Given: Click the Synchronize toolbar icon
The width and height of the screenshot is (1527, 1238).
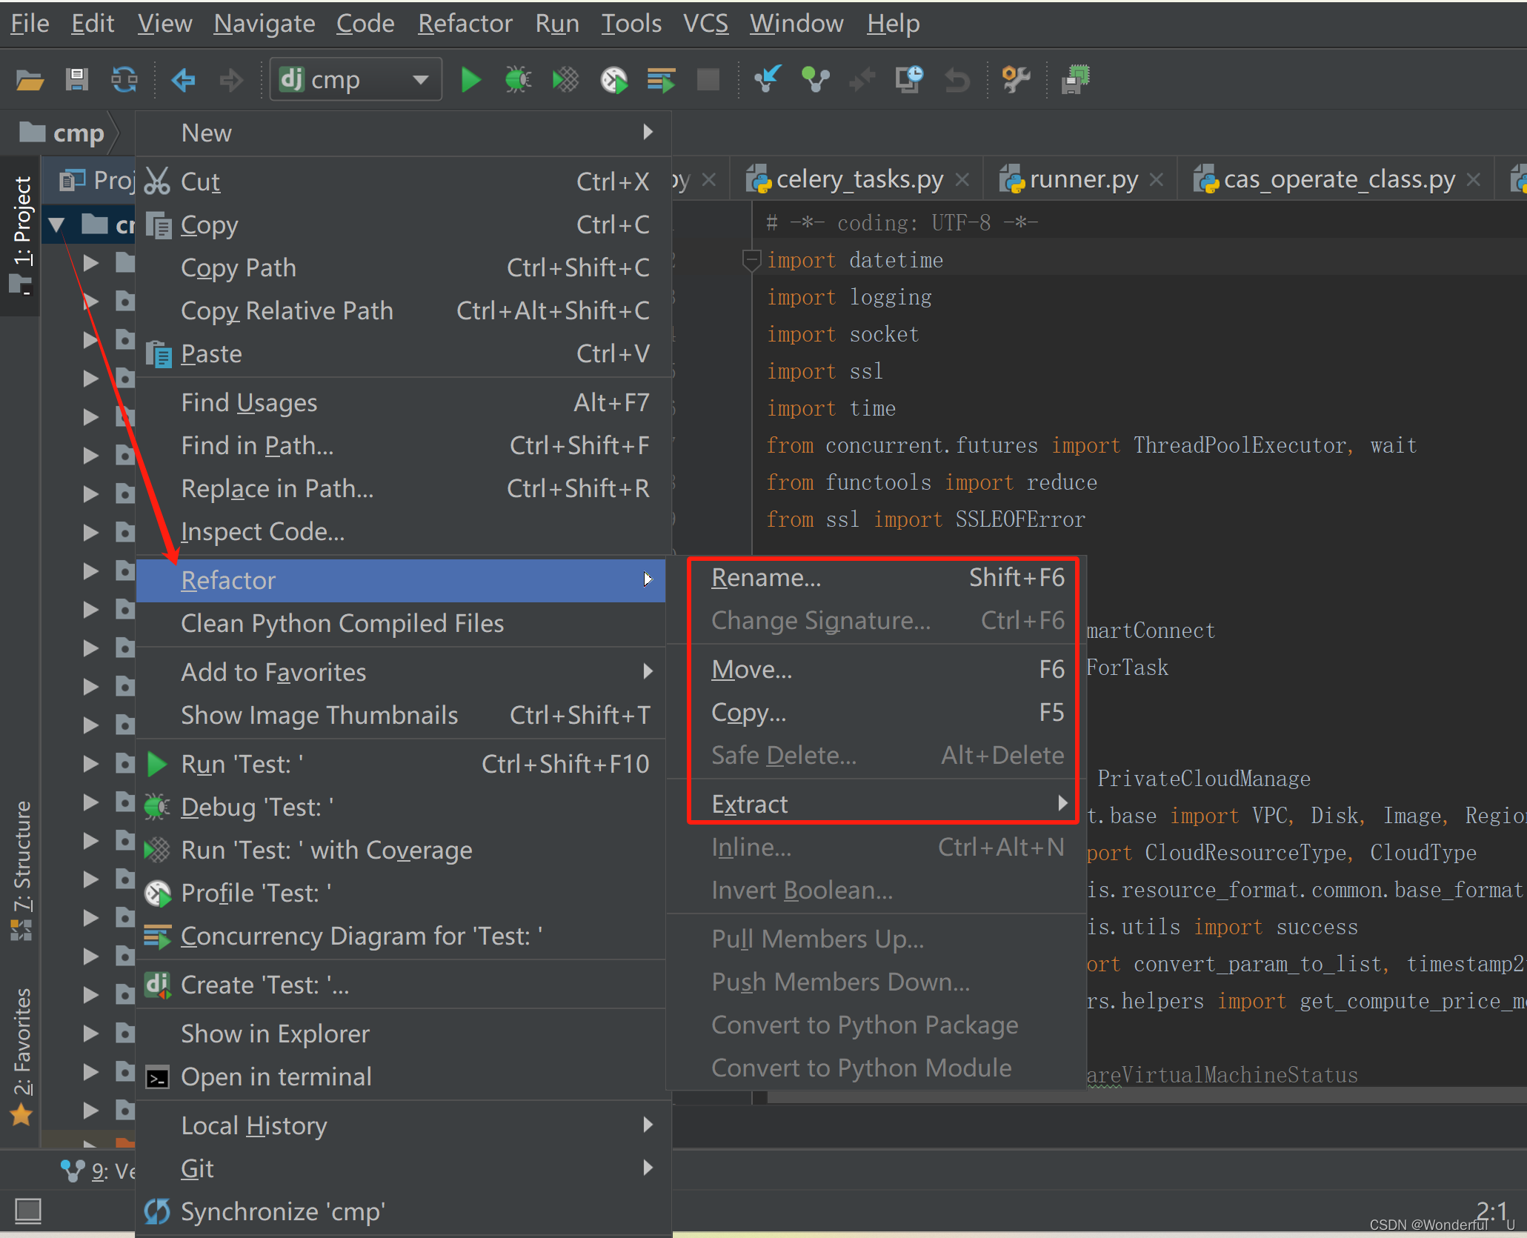Looking at the screenshot, I should click(x=124, y=80).
